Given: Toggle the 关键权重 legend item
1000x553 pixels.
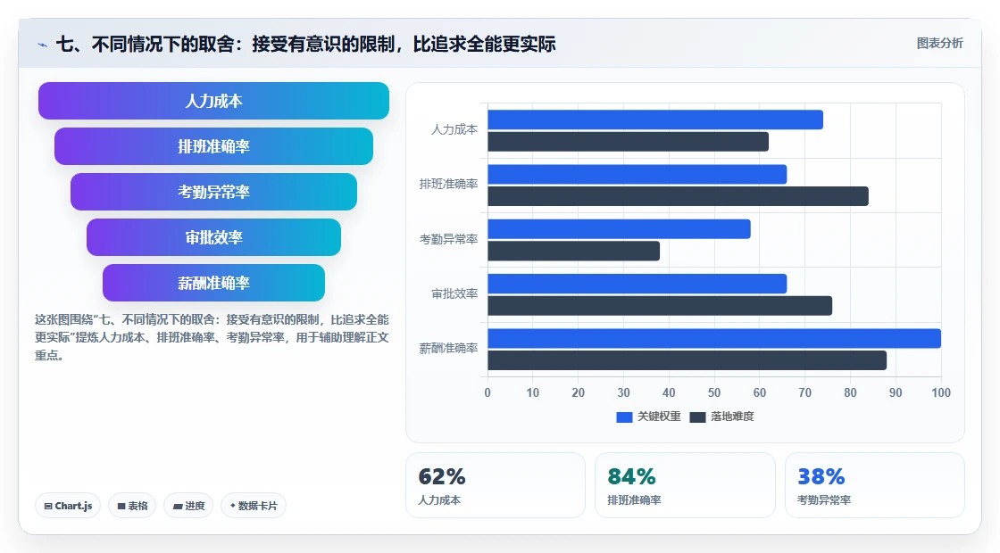Looking at the screenshot, I should click(x=648, y=417).
